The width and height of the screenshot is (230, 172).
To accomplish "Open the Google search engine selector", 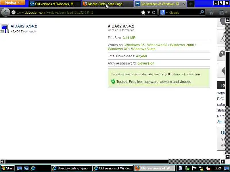I will point(164,13).
